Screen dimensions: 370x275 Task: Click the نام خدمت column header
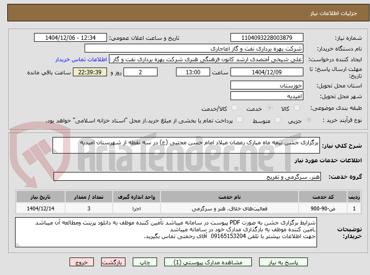pos(229,197)
